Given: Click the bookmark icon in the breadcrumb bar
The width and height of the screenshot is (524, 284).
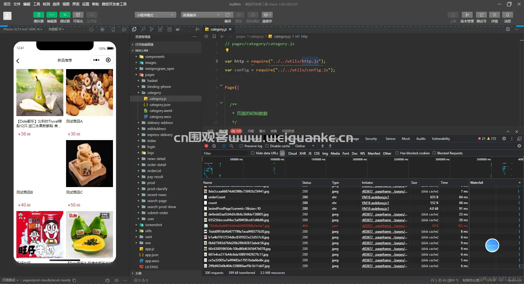Looking at the screenshot, I should pos(214,36).
